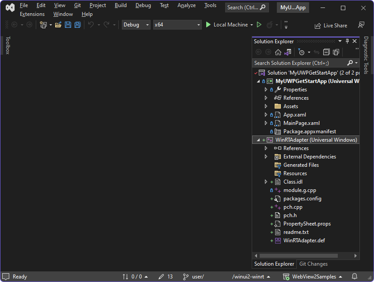Click the Start Without Debugging outline arrow

pyautogui.click(x=259, y=25)
